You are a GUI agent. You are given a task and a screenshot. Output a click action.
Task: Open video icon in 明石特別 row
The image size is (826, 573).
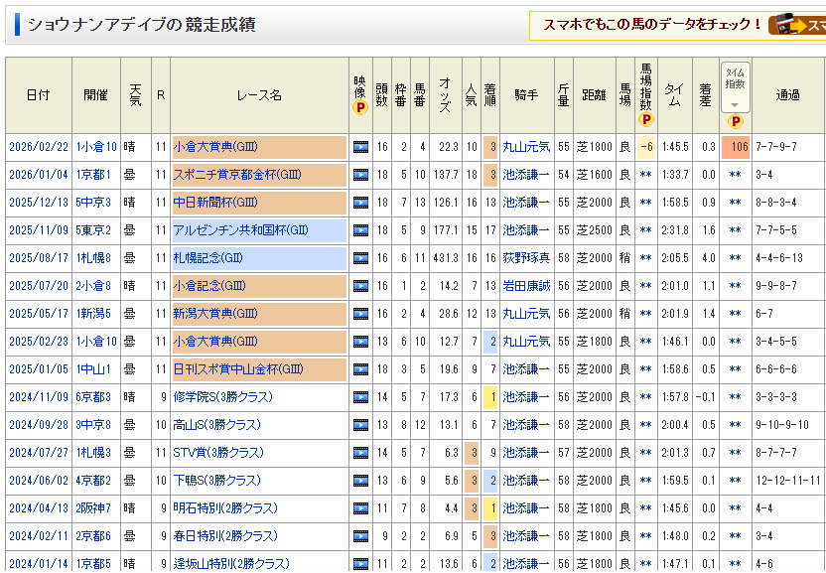(360, 508)
